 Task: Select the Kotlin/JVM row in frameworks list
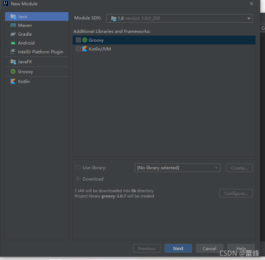click(x=164, y=49)
